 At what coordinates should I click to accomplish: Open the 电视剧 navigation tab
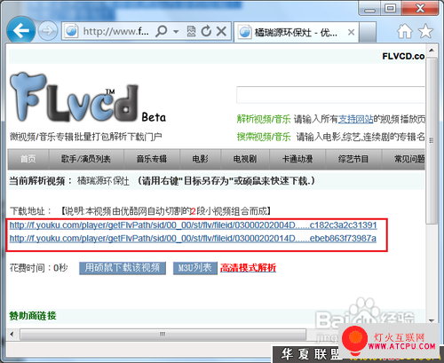pyautogui.click(x=245, y=159)
